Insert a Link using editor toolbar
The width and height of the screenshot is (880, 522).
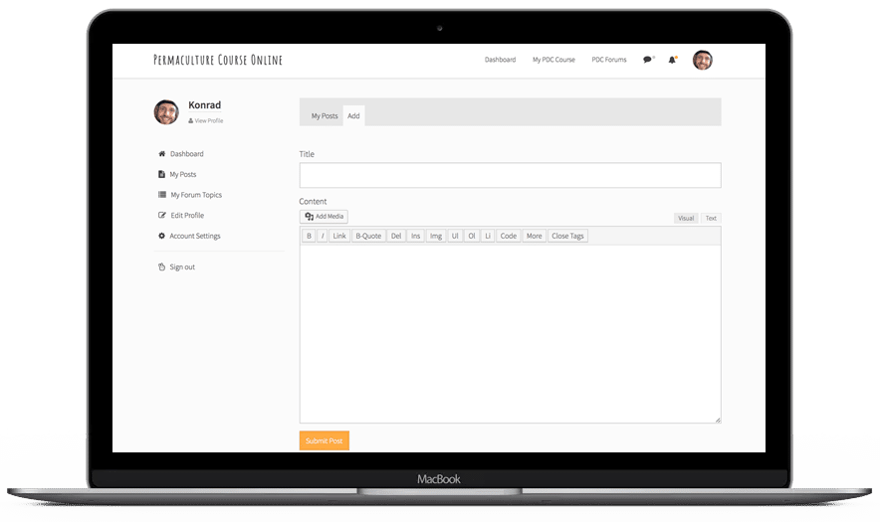[x=339, y=236]
